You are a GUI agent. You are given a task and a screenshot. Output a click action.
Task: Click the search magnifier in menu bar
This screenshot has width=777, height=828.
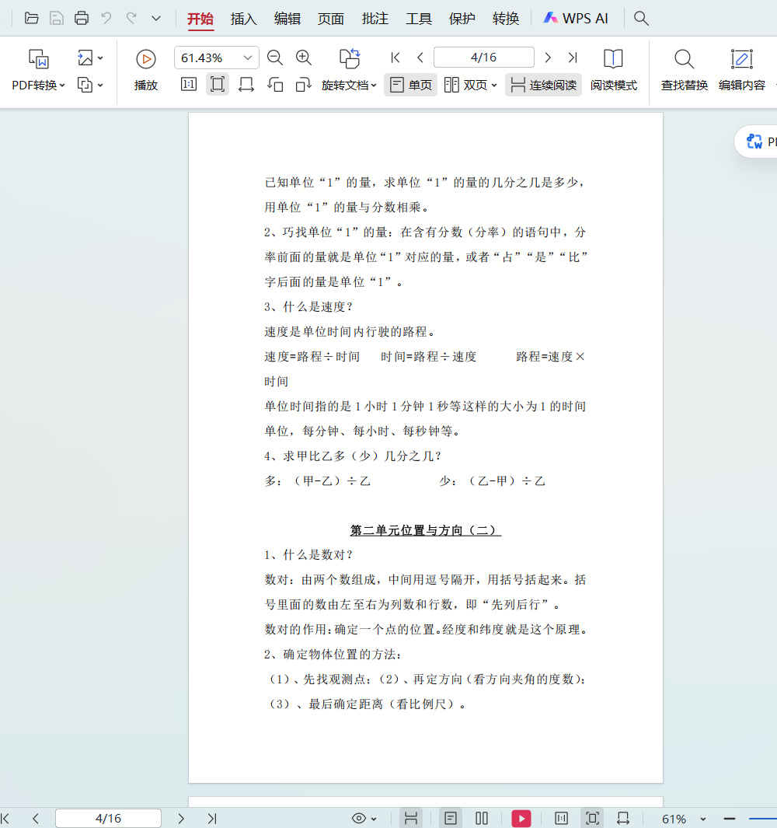pyautogui.click(x=641, y=19)
